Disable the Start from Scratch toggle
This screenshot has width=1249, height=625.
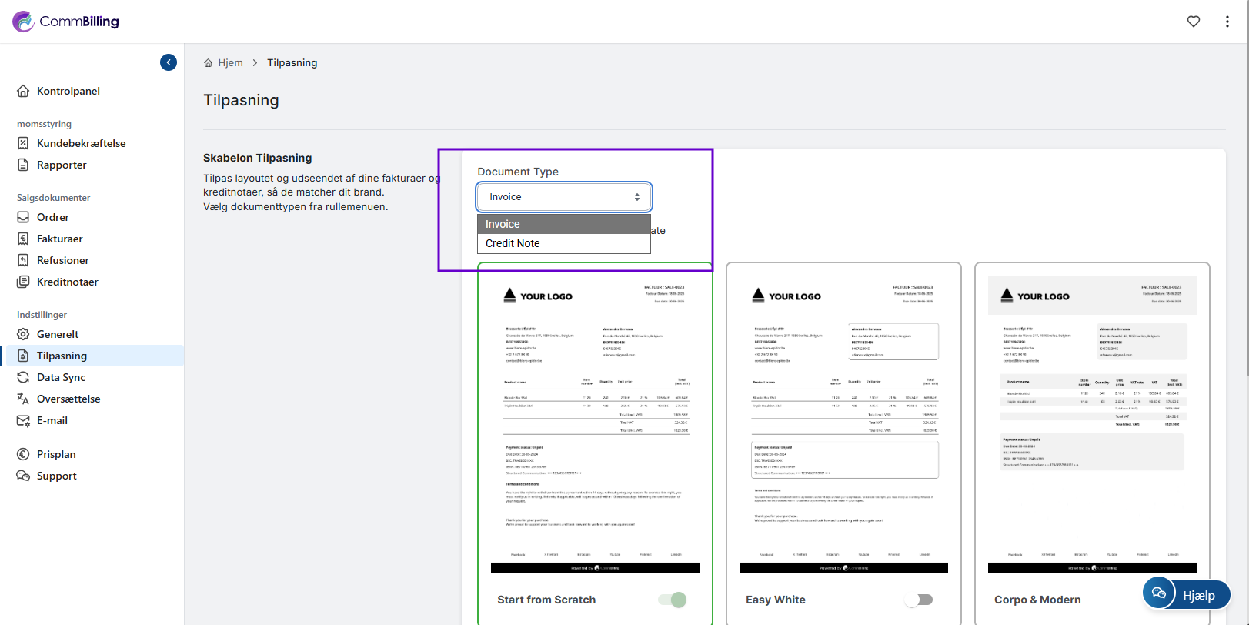point(673,600)
